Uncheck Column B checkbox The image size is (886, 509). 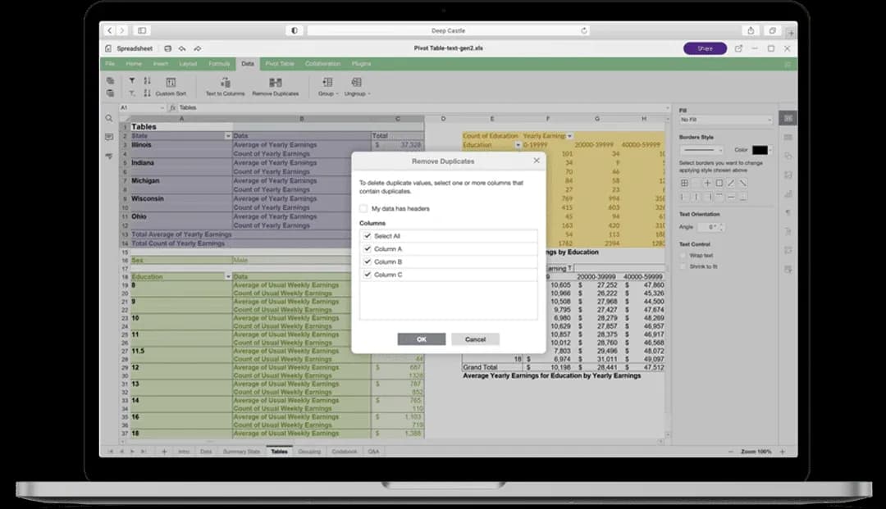[x=368, y=261]
